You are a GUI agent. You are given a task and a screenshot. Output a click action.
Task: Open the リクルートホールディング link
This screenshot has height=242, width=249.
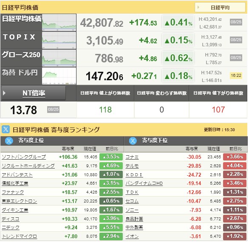pos(28,166)
